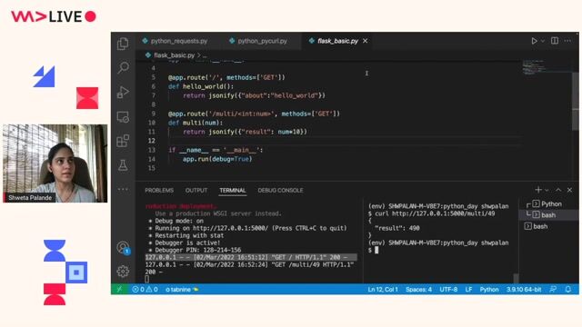The image size is (582, 327).
Task: Click the highlighted GET / HTTP/1.1 log line
Action: [251, 257]
